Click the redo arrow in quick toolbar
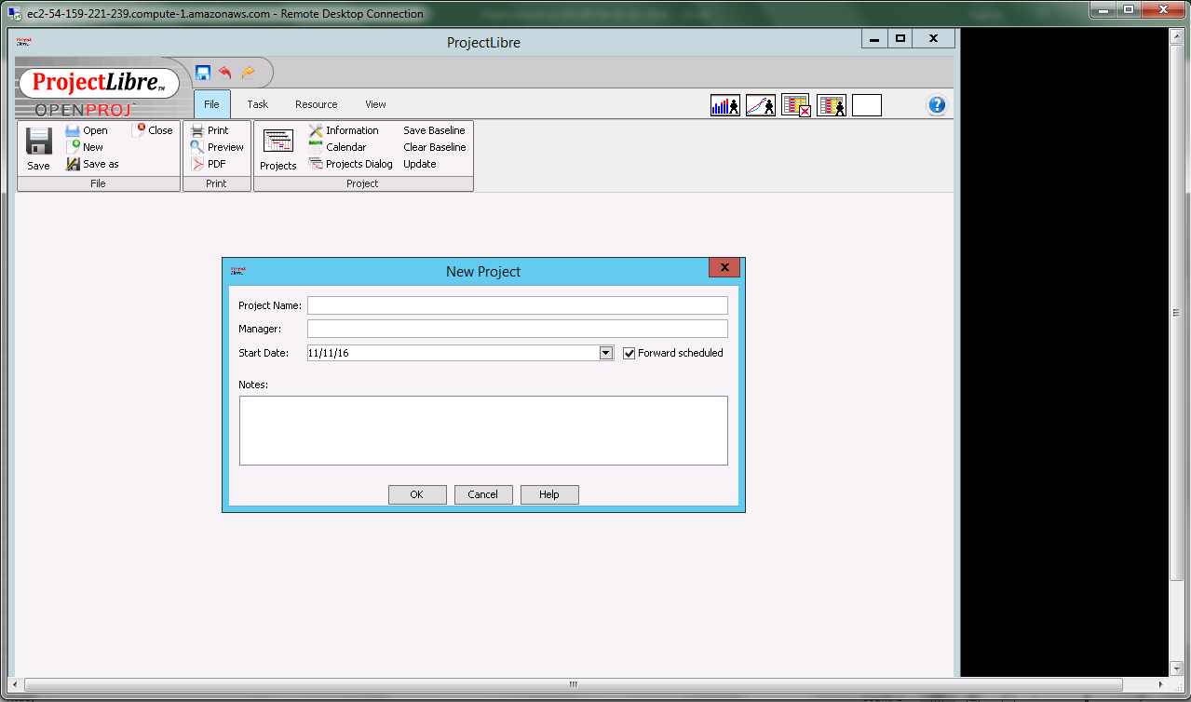The image size is (1191, 702). 248,73
